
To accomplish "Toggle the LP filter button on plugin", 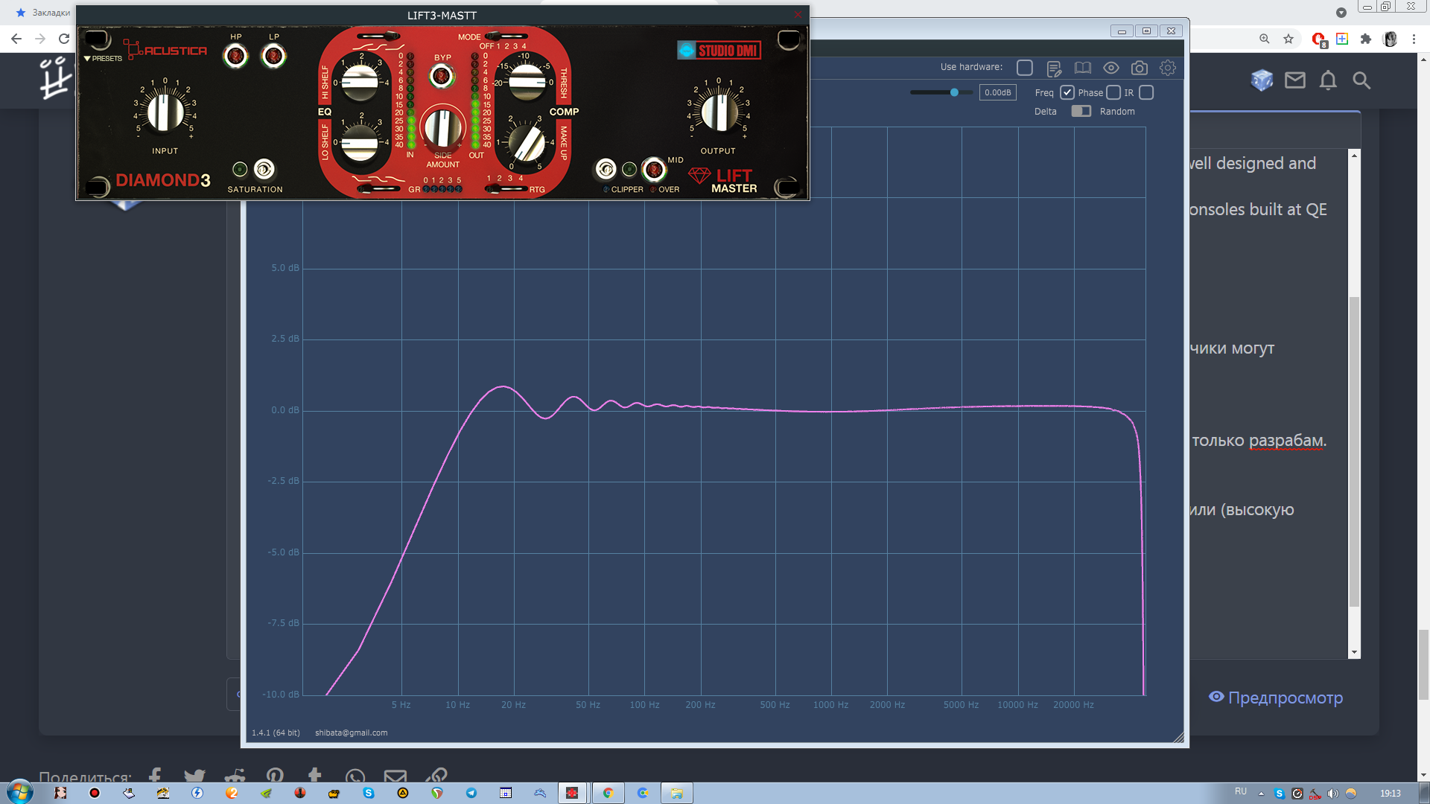I will click(x=273, y=56).
